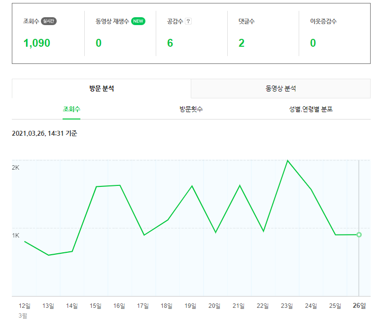Click the 3월 month label
Image resolution: width=380 pixels, height=329 pixels.
coord(23,316)
